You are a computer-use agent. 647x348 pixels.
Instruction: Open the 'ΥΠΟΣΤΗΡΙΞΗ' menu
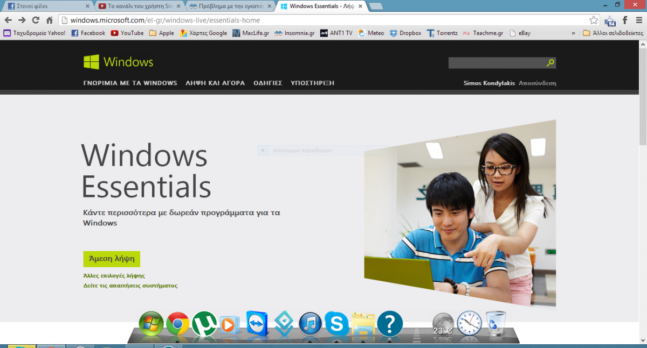(x=313, y=83)
